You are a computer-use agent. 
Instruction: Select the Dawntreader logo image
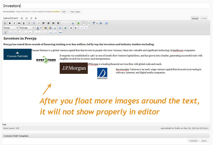tap(102, 73)
